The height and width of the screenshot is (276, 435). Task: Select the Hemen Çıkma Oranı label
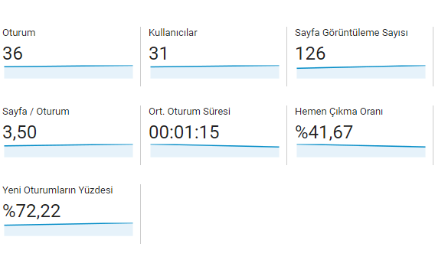coord(339,112)
